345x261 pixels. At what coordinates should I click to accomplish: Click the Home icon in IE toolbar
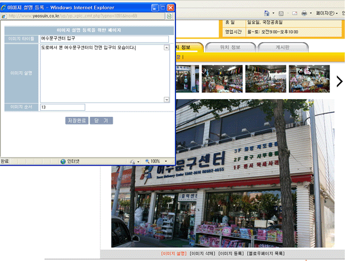point(267,13)
